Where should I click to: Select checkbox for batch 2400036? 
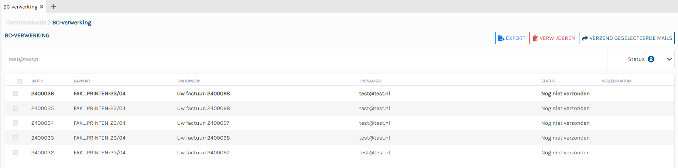pyautogui.click(x=16, y=93)
